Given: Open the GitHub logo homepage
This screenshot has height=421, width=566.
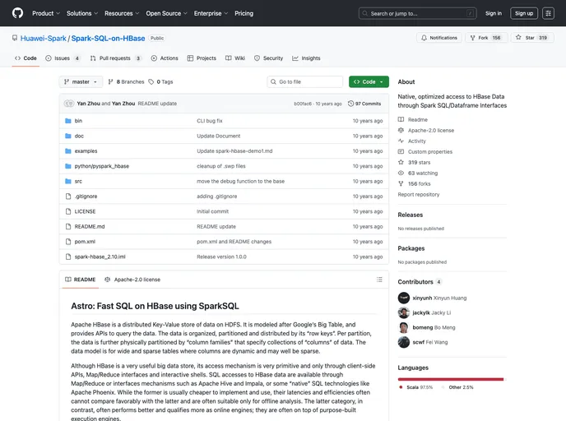Looking at the screenshot, I should [18, 13].
